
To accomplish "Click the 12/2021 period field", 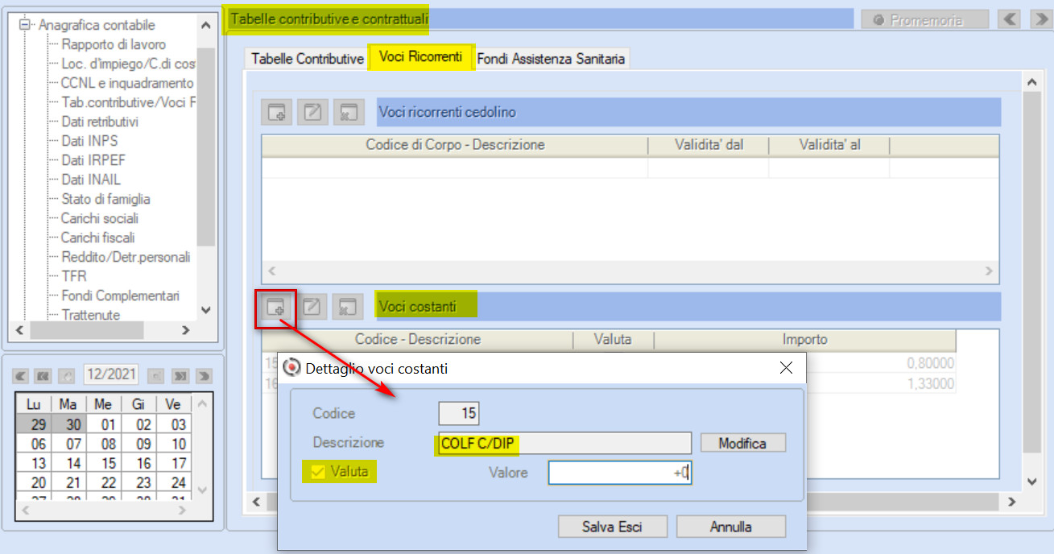I will (111, 374).
